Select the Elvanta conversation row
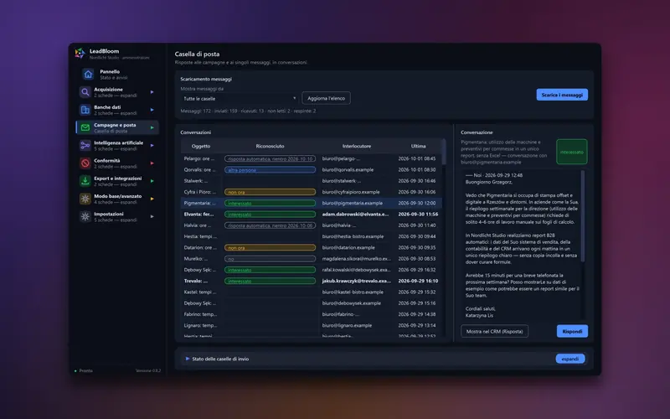 pos(311,215)
